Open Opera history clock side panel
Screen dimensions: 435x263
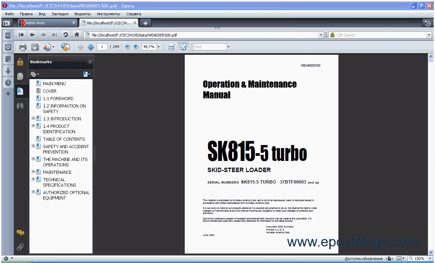(8, 82)
